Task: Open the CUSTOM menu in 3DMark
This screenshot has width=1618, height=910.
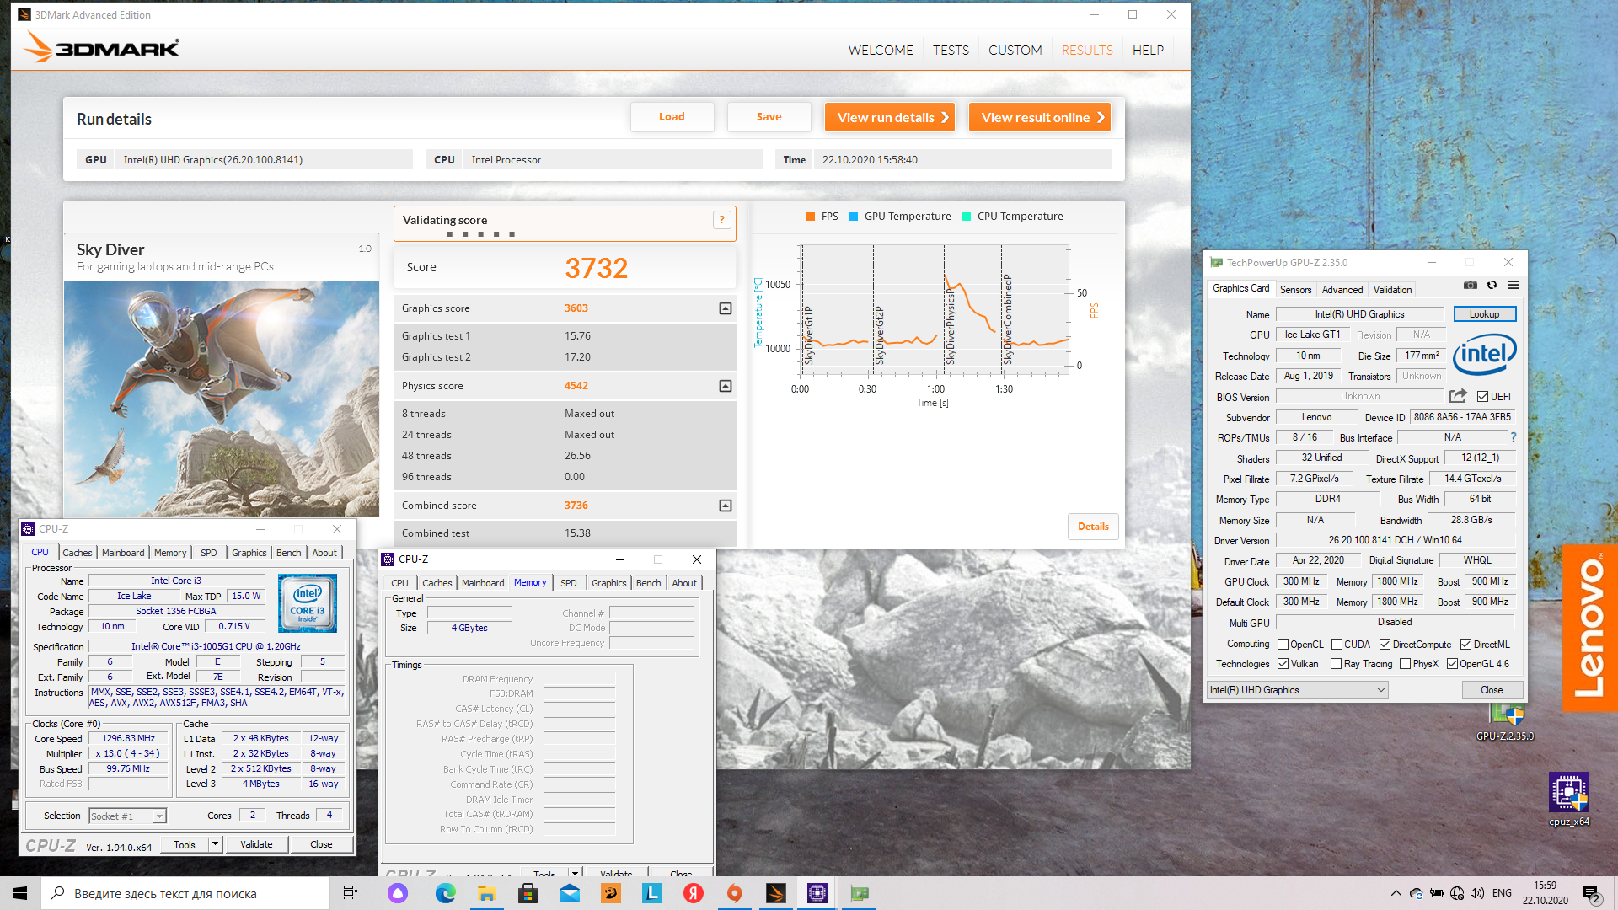Action: (x=1015, y=51)
